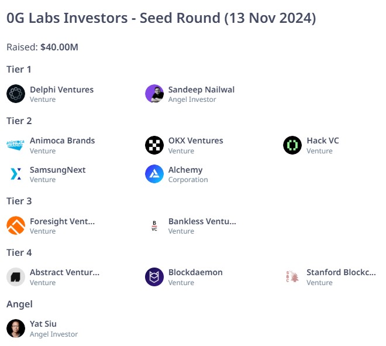Viewport: 386px width, 346px height.
Task: Select the Stanford Blockchain tree logo
Action: tap(292, 277)
